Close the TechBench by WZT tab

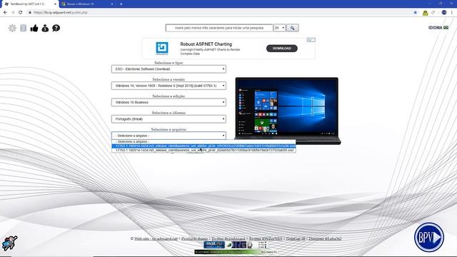click(x=55, y=4)
